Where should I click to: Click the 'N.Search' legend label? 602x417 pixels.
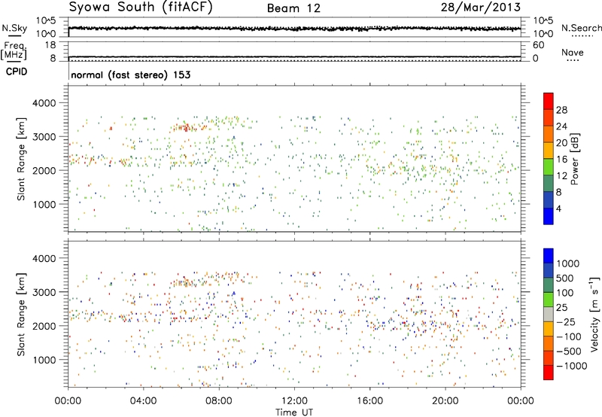[x=581, y=28]
